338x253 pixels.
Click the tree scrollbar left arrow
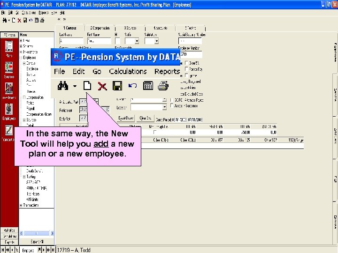coord(21,233)
